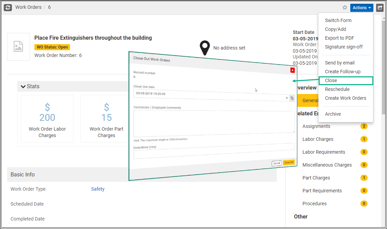
Task: Choose Close in Actions menu
Action: 346,80
